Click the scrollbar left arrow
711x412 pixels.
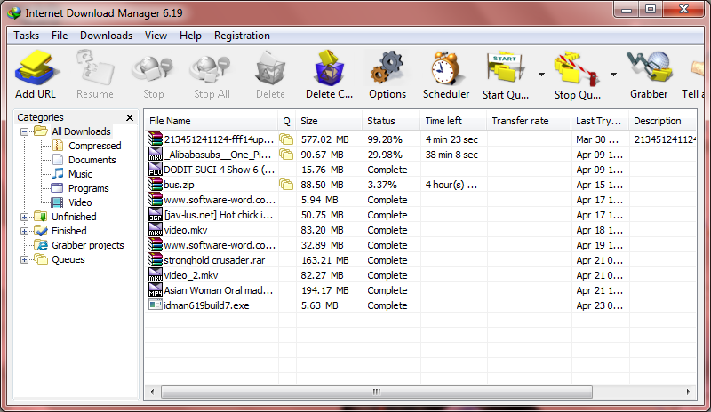pyautogui.click(x=152, y=392)
